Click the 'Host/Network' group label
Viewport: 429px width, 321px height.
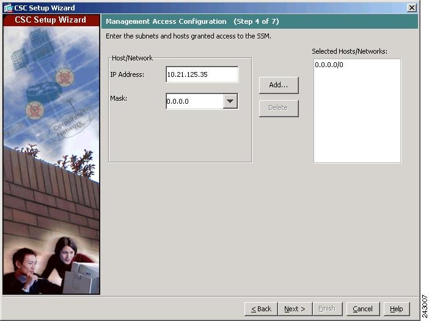(132, 58)
